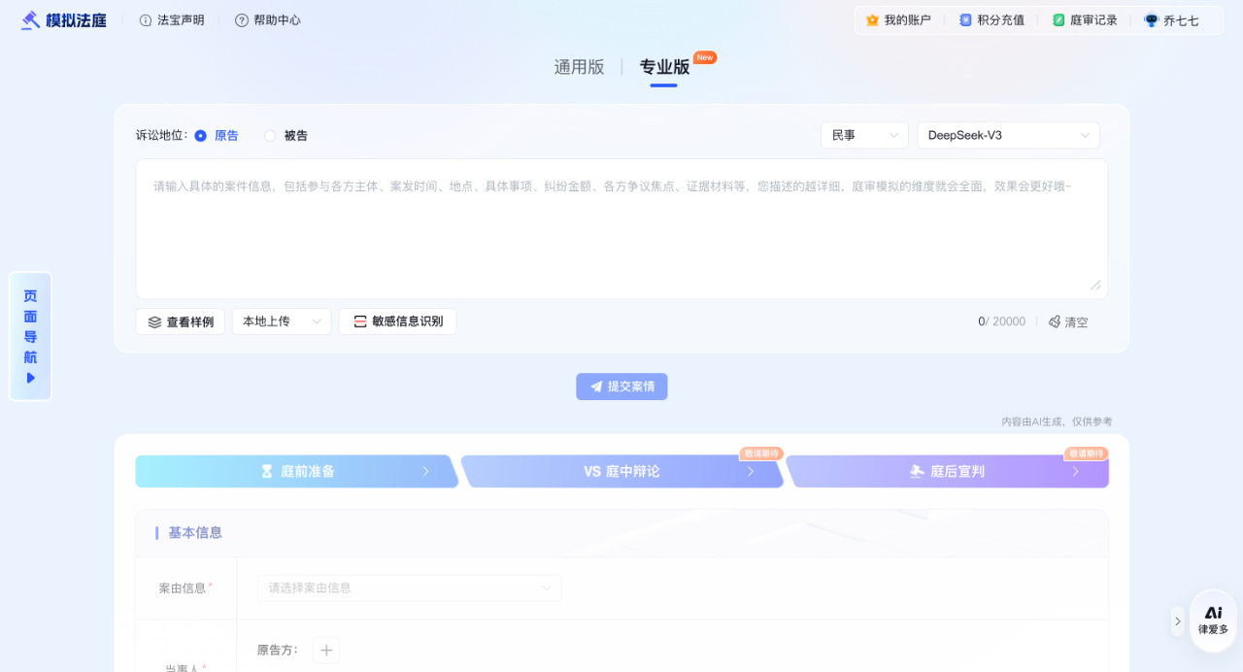Click the 查看样例 button
This screenshot has width=1243, height=672.
click(181, 321)
